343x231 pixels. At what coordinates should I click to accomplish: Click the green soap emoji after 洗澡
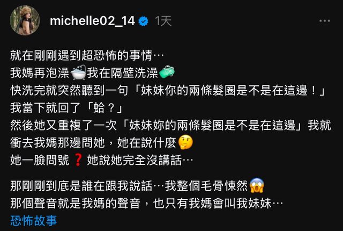(x=167, y=72)
